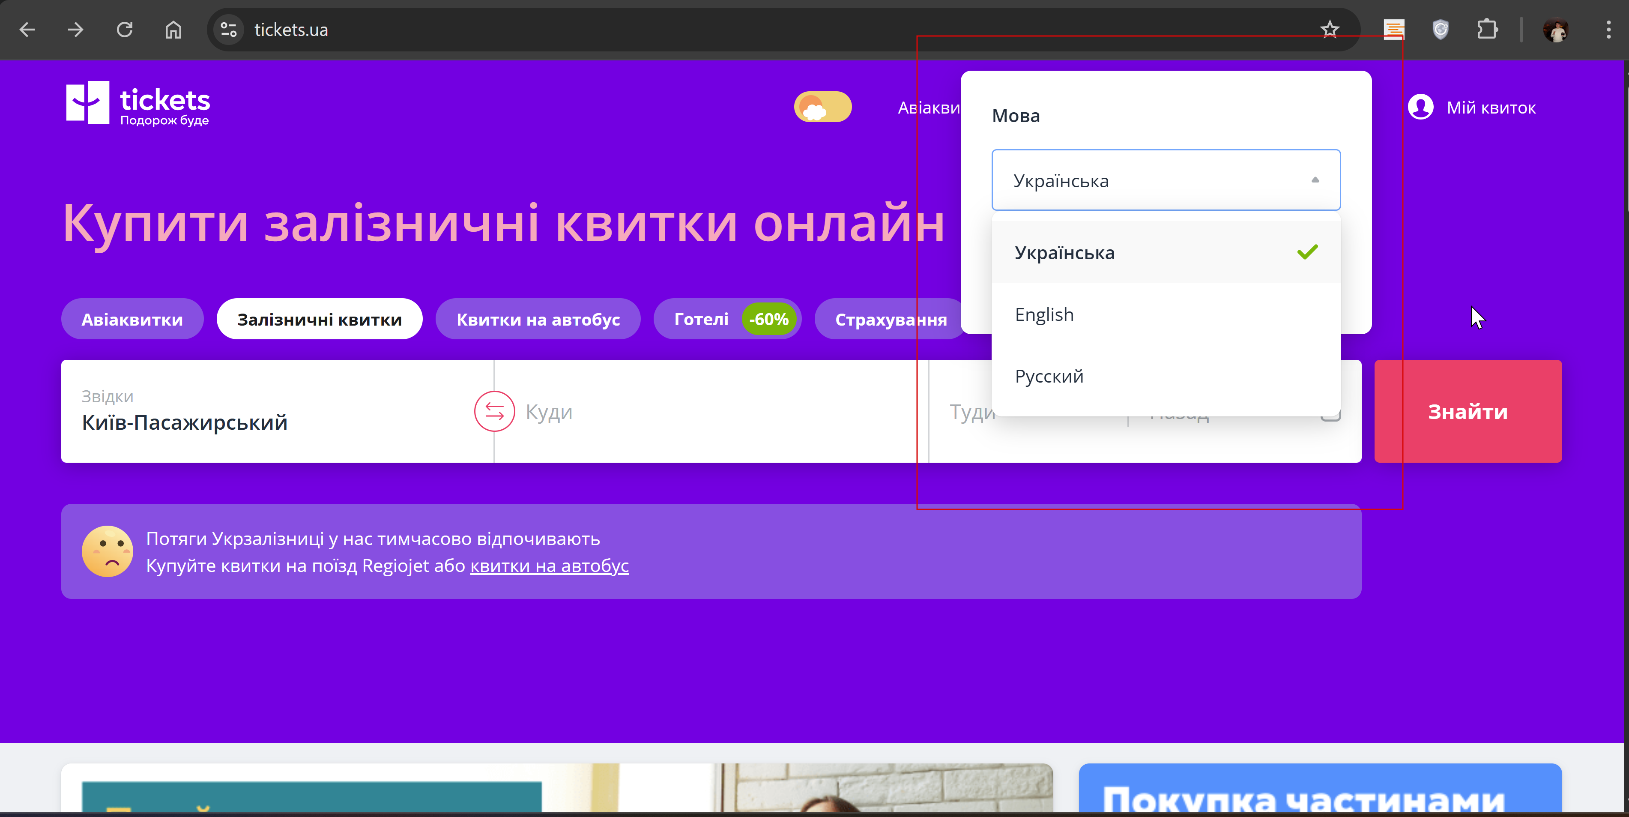Click the My ticket profile icon
Screen dimensions: 1629x817
click(x=1420, y=108)
